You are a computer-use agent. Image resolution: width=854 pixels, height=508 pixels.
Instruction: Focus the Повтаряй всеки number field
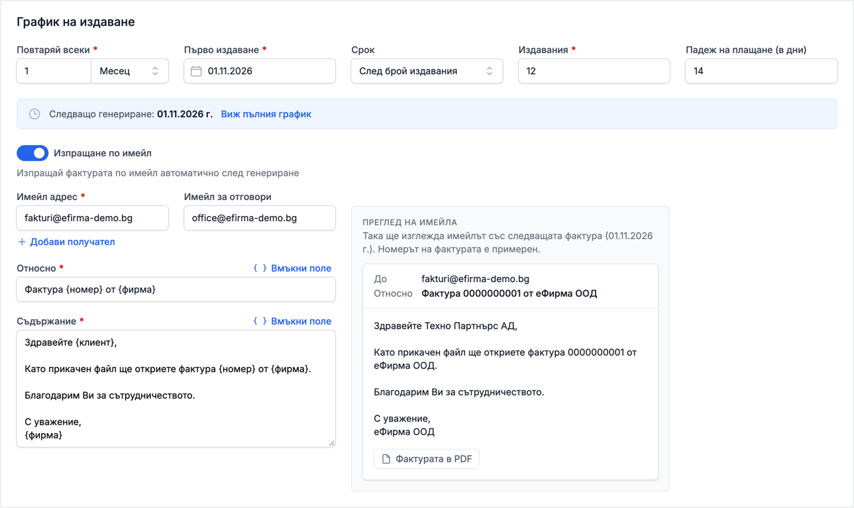[x=54, y=71]
